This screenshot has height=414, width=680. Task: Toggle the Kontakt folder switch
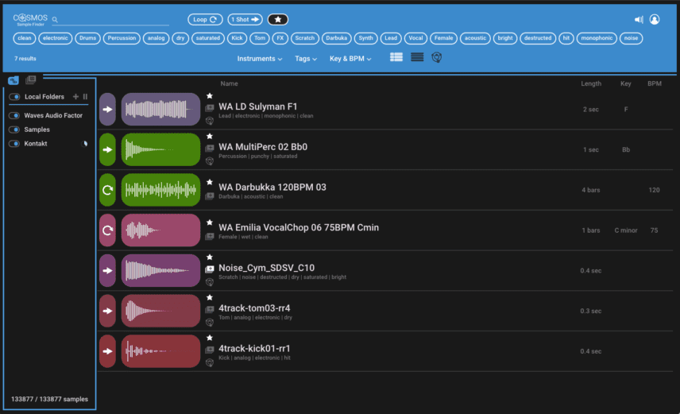(14, 144)
